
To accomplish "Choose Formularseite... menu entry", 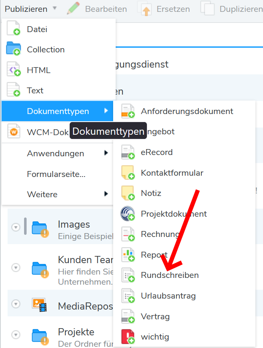I will point(57,174).
